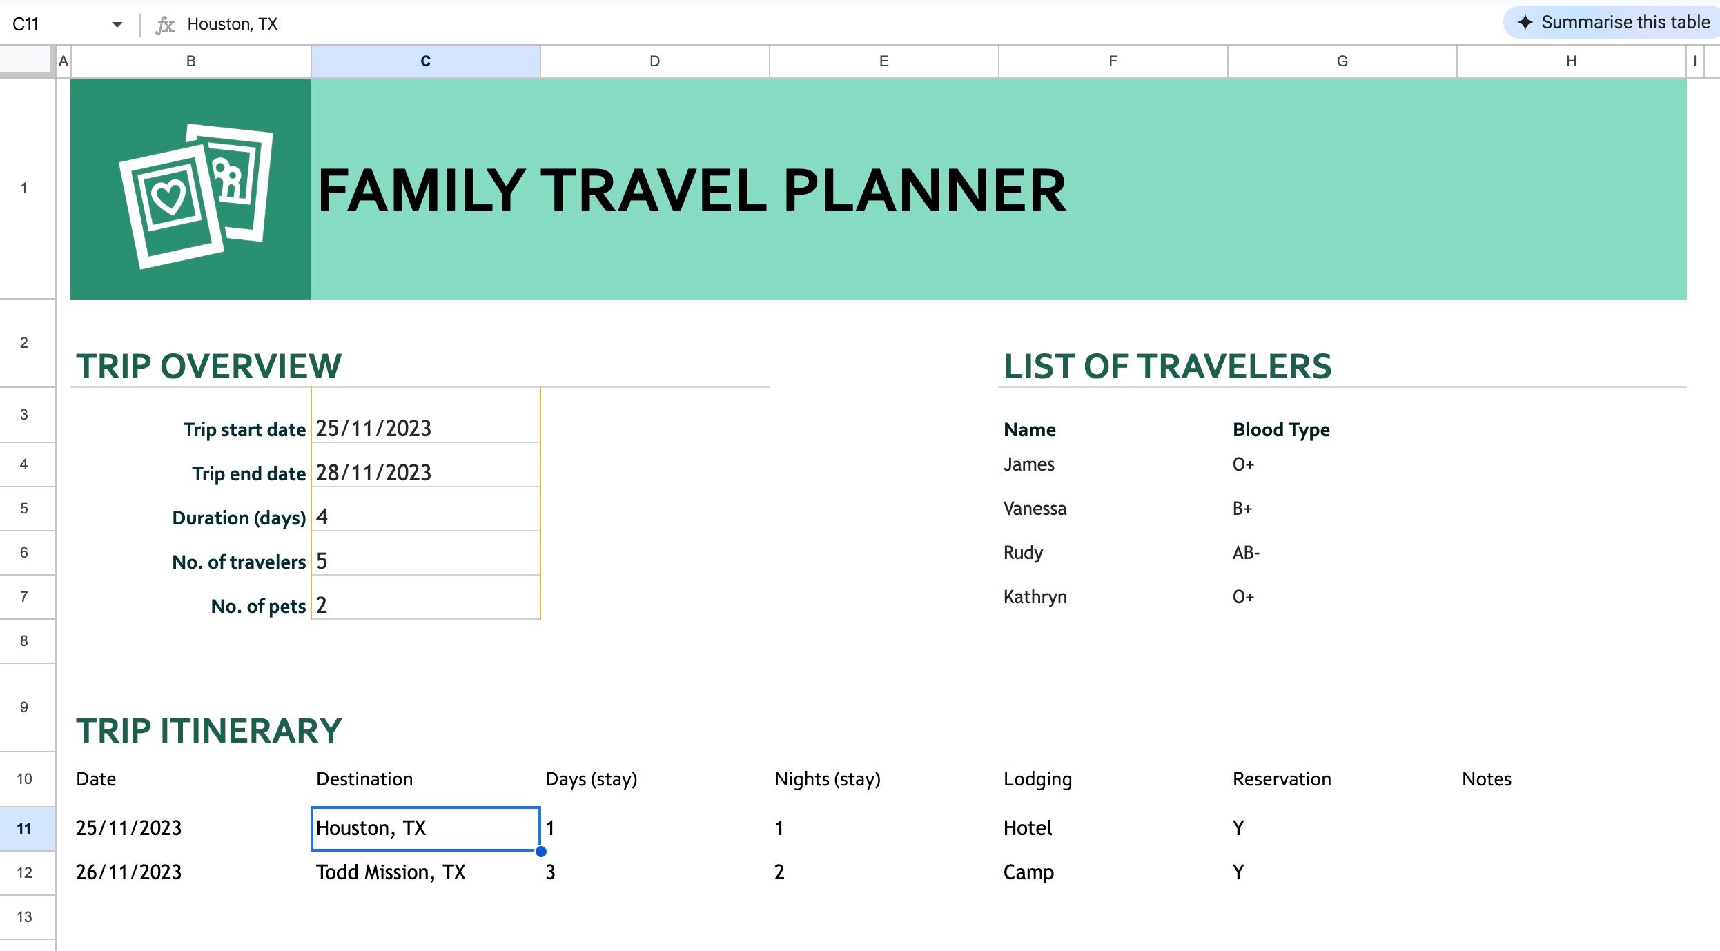Click the Notes column header

[1487, 779]
